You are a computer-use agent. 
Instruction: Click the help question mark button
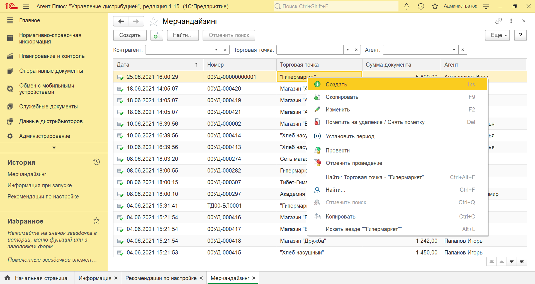(520, 35)
